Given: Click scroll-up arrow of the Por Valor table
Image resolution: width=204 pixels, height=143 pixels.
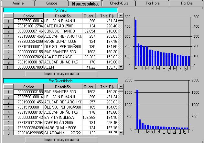Looking at the screenshot, I should pyautogui.click(x=121, y=16).
